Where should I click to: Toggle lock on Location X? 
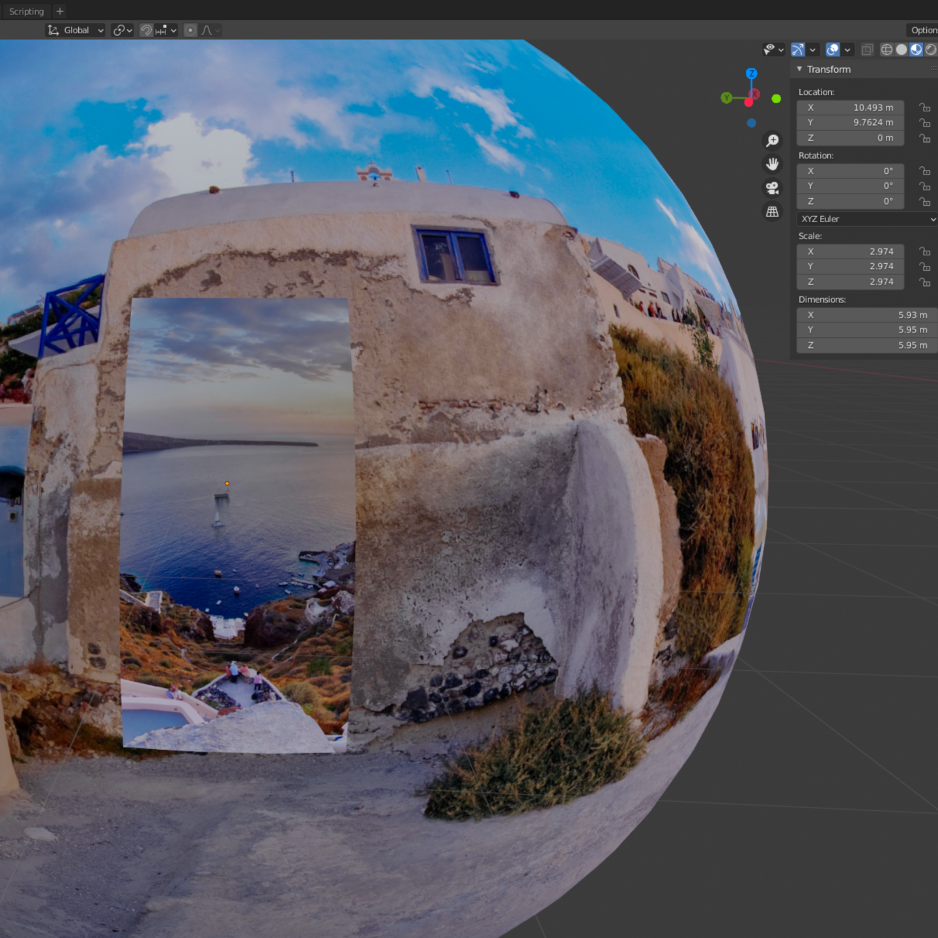click(924, 107)
